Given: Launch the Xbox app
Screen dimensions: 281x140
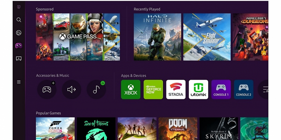Looking at the screenshot, I should 131,90.
